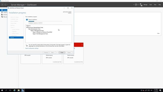
Task: Click the Server Manager back arrow
Action: point(3,5)
